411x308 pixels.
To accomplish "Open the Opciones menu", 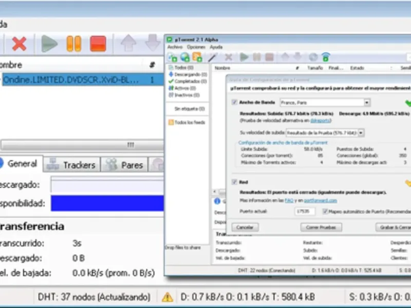I will [x=196, y=47].
